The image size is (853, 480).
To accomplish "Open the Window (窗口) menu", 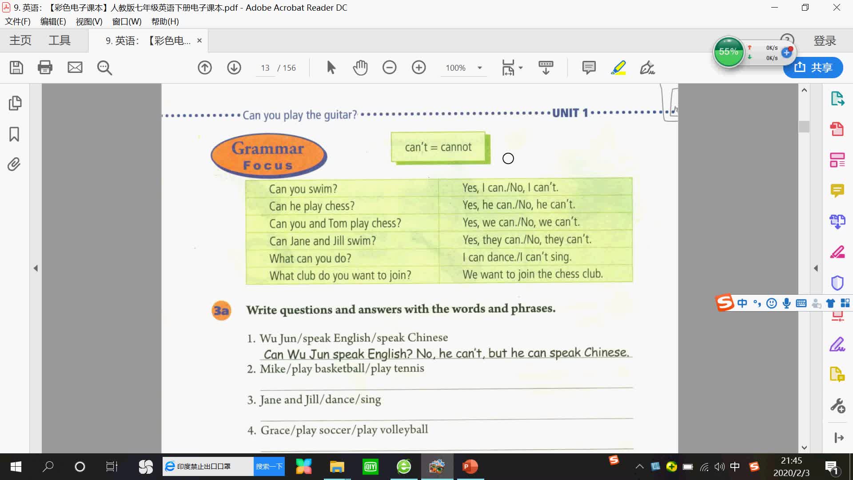I will (x=127, y=21).
